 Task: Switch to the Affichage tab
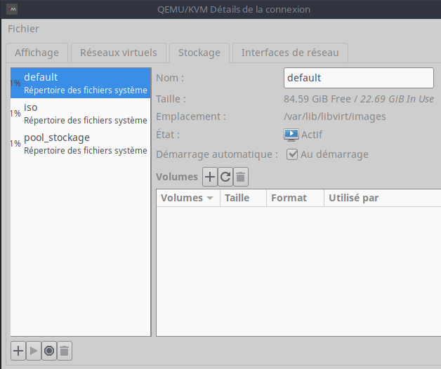click(x=37, y=53)
